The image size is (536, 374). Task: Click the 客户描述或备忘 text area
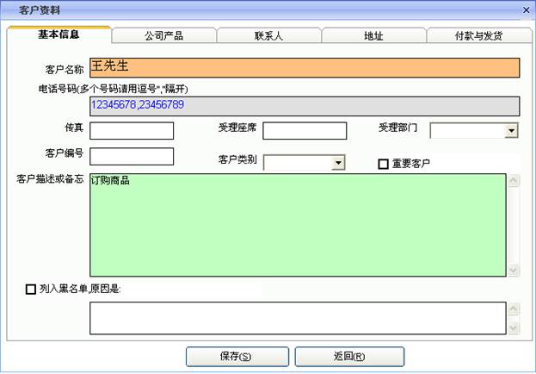(x=298, y=225)
